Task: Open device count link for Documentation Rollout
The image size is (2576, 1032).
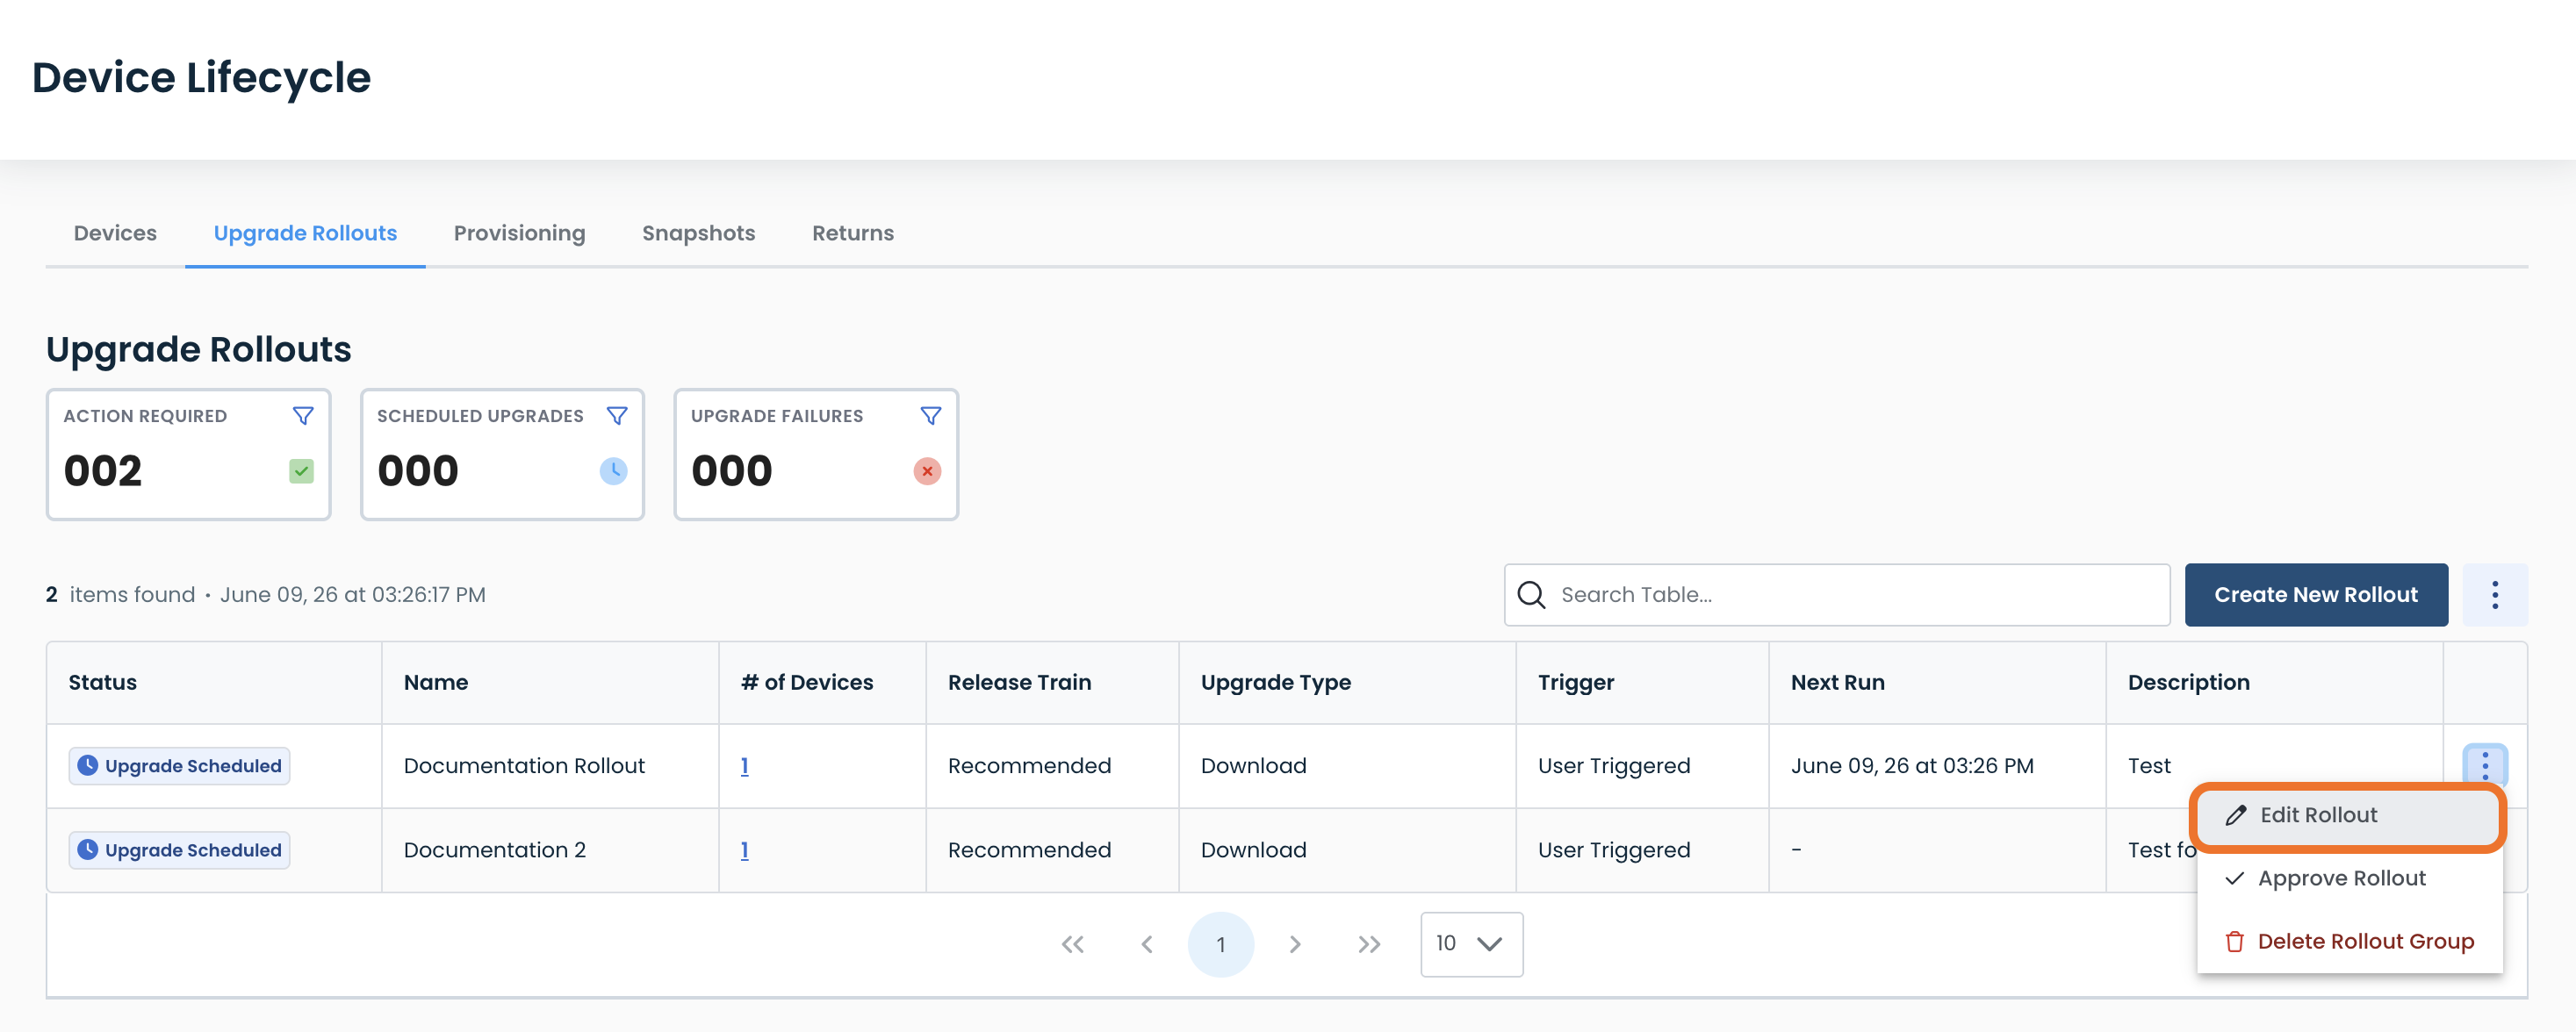Action: (744, 765)
